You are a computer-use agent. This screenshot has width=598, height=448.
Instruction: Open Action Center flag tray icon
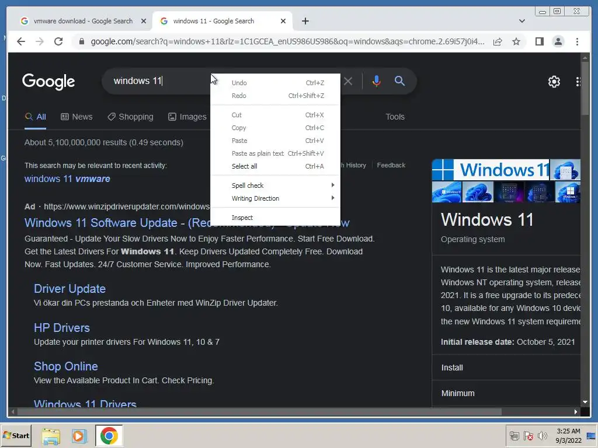[528, 436]
